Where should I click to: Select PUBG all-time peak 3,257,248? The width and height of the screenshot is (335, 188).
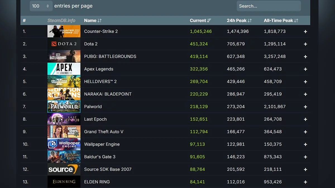point(275,56)
